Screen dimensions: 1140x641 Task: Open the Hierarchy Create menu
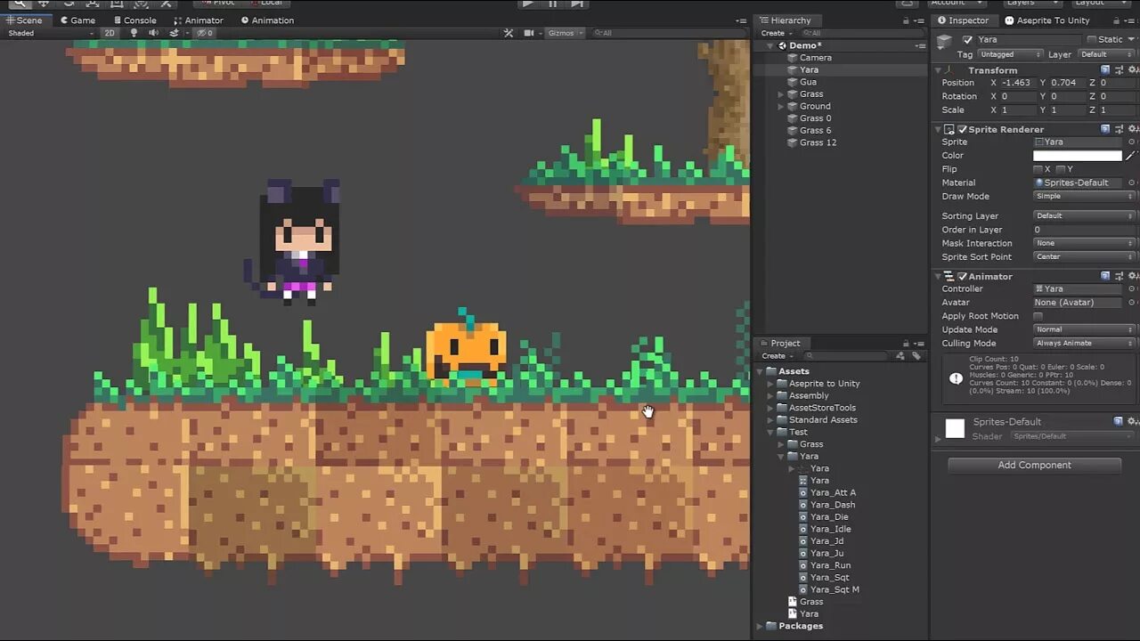[x=775, y=33]
